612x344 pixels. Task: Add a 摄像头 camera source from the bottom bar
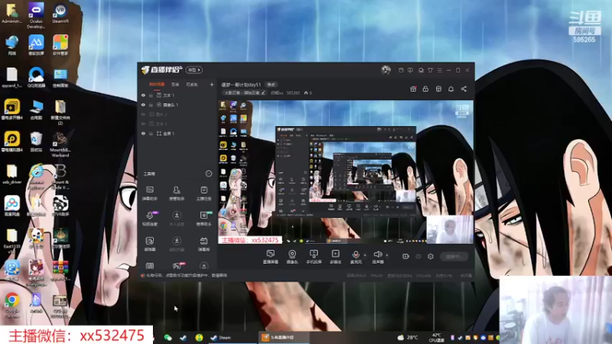click(292, 257)
